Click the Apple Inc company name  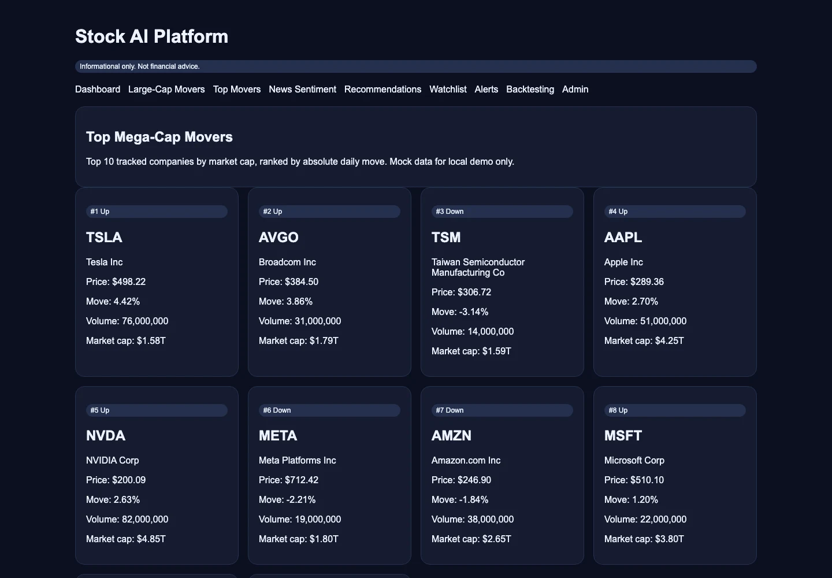point(623,262)
